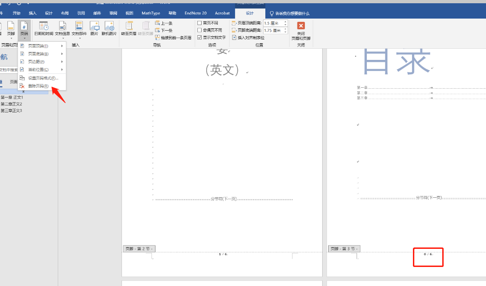Image resolution: width=486 pixels, height=286 pixels.
Task: Toggle 链接到前一条页眉 (Link to Previous)
Action: click(173, 38)
